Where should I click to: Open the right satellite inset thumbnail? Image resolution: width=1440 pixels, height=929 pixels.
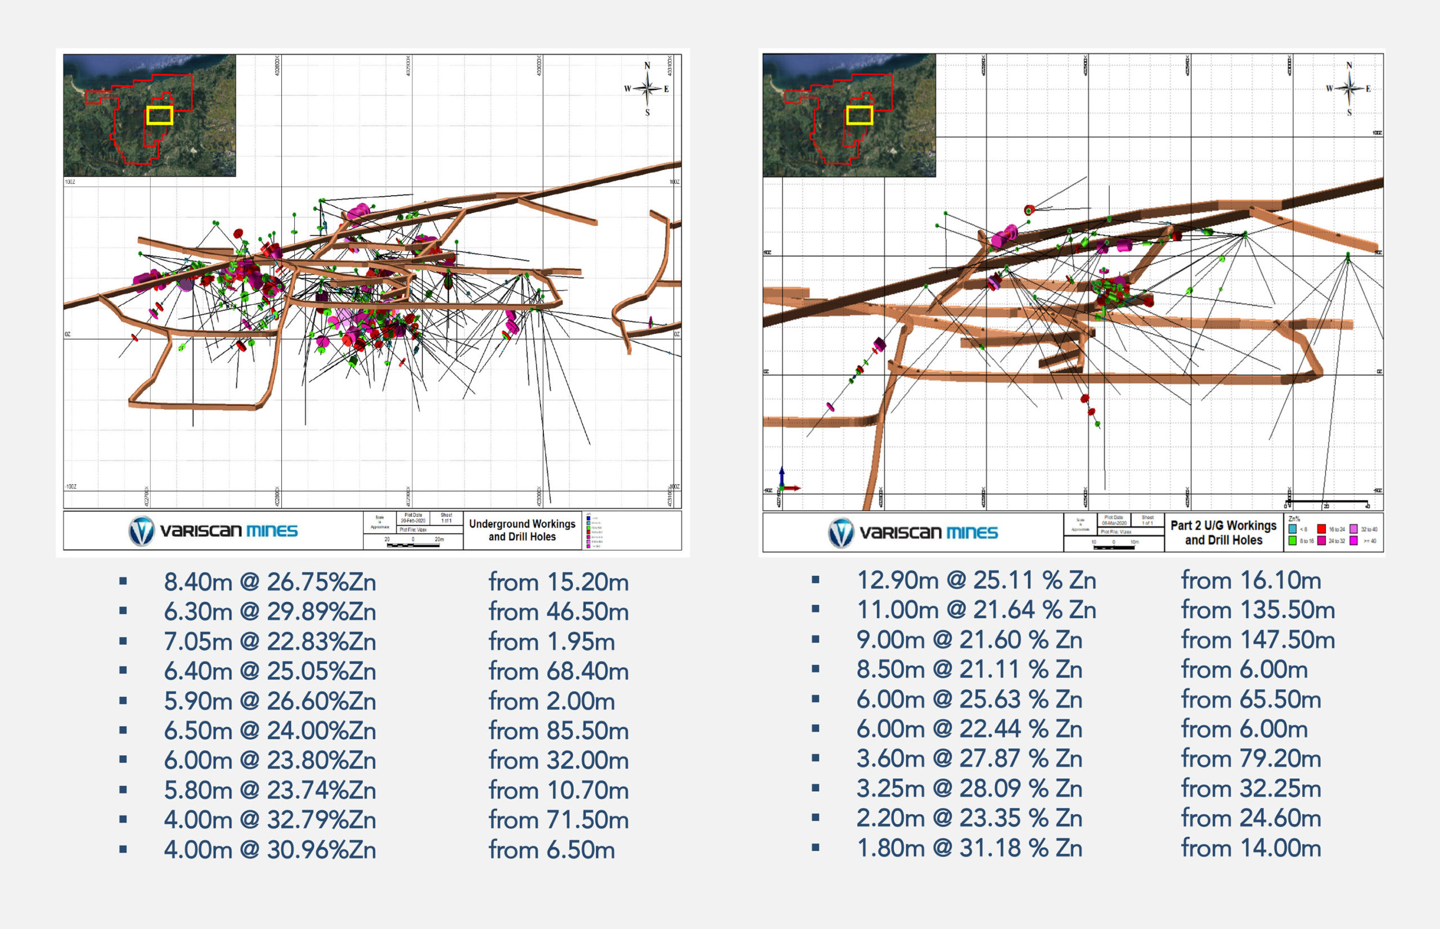coord(849,115)
